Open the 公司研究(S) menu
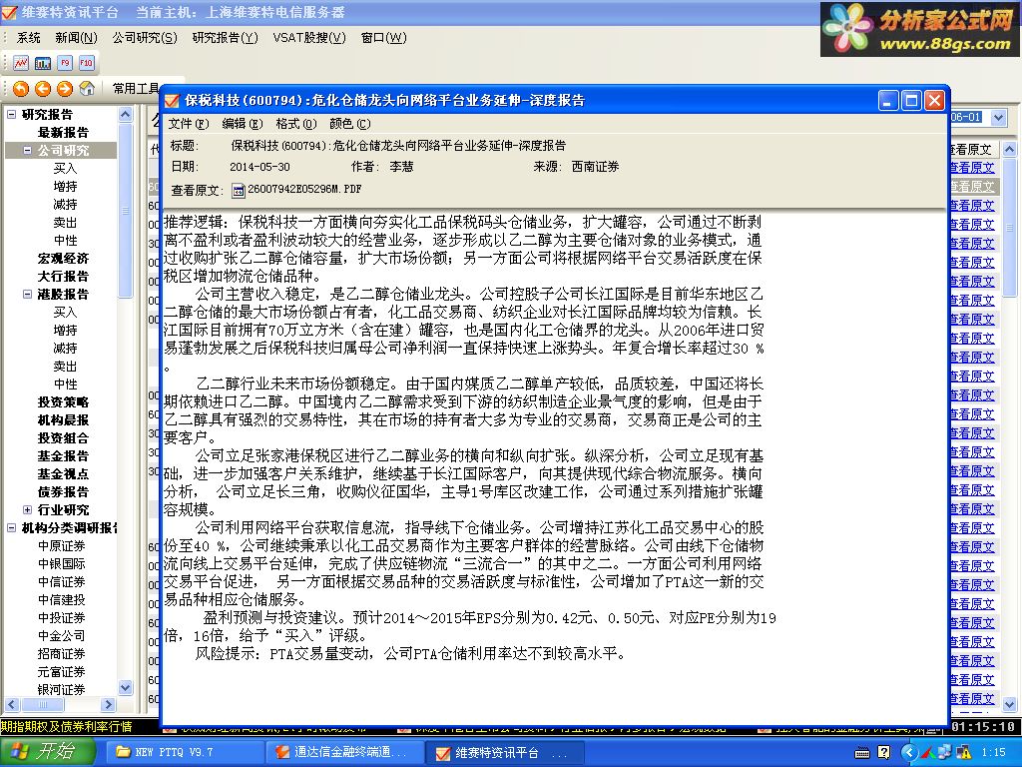Image resolution: width=1022 pixels, height=767 pixels. coord(145,38)
